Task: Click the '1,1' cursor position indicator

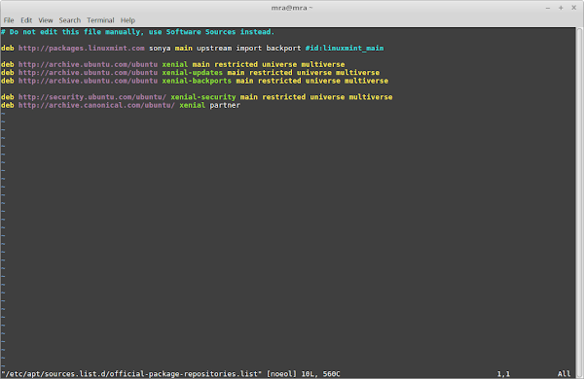Action: (x=503, y=374)
